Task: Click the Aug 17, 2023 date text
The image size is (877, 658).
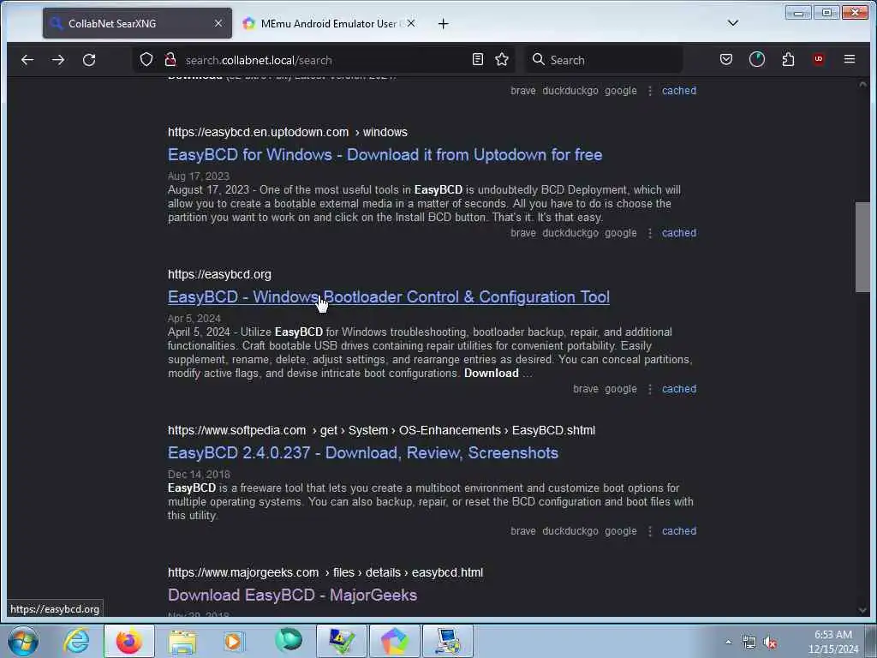Action: pyautogui.click(x=199, y=176)
